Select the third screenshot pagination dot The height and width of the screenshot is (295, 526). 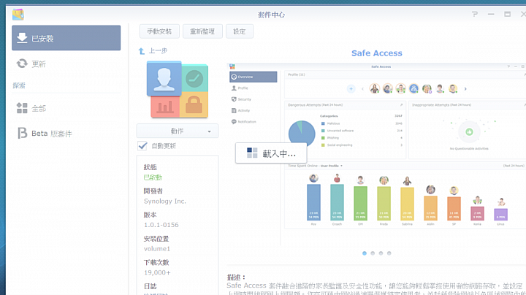pyautogui.click(x=381, y=253)
